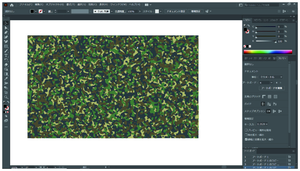
Task: Pick the Rectangle tool
Action: [x=6, y=46]
